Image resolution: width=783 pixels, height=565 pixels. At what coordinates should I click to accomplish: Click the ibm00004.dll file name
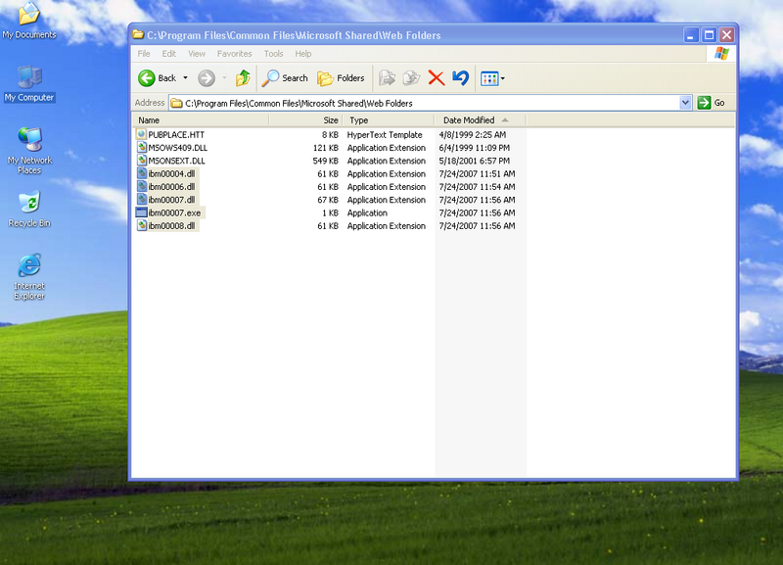point(172,174)
